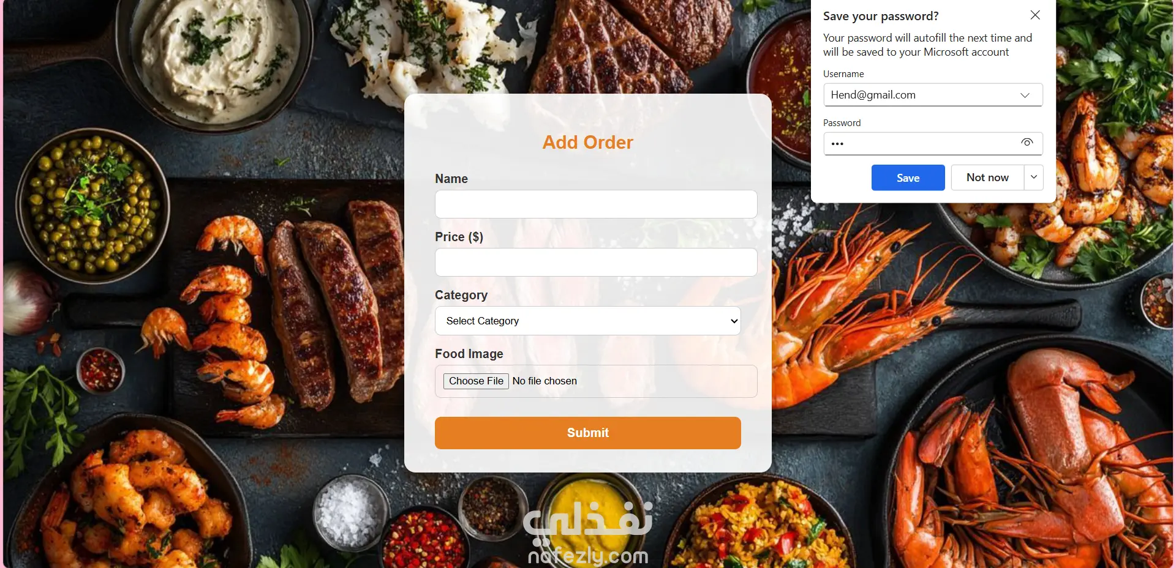
Task: Click the Category label
Action: pyautogui.click(x=461, y=295)
